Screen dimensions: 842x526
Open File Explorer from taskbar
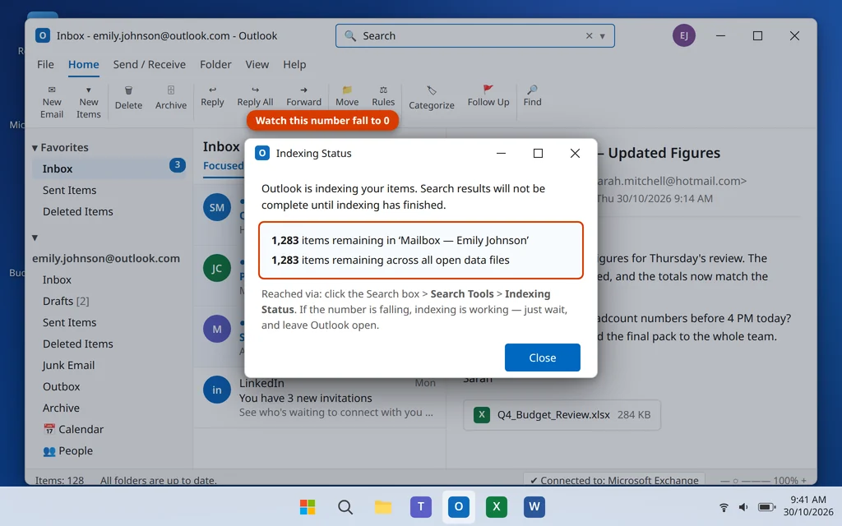[x=383, y=506]
